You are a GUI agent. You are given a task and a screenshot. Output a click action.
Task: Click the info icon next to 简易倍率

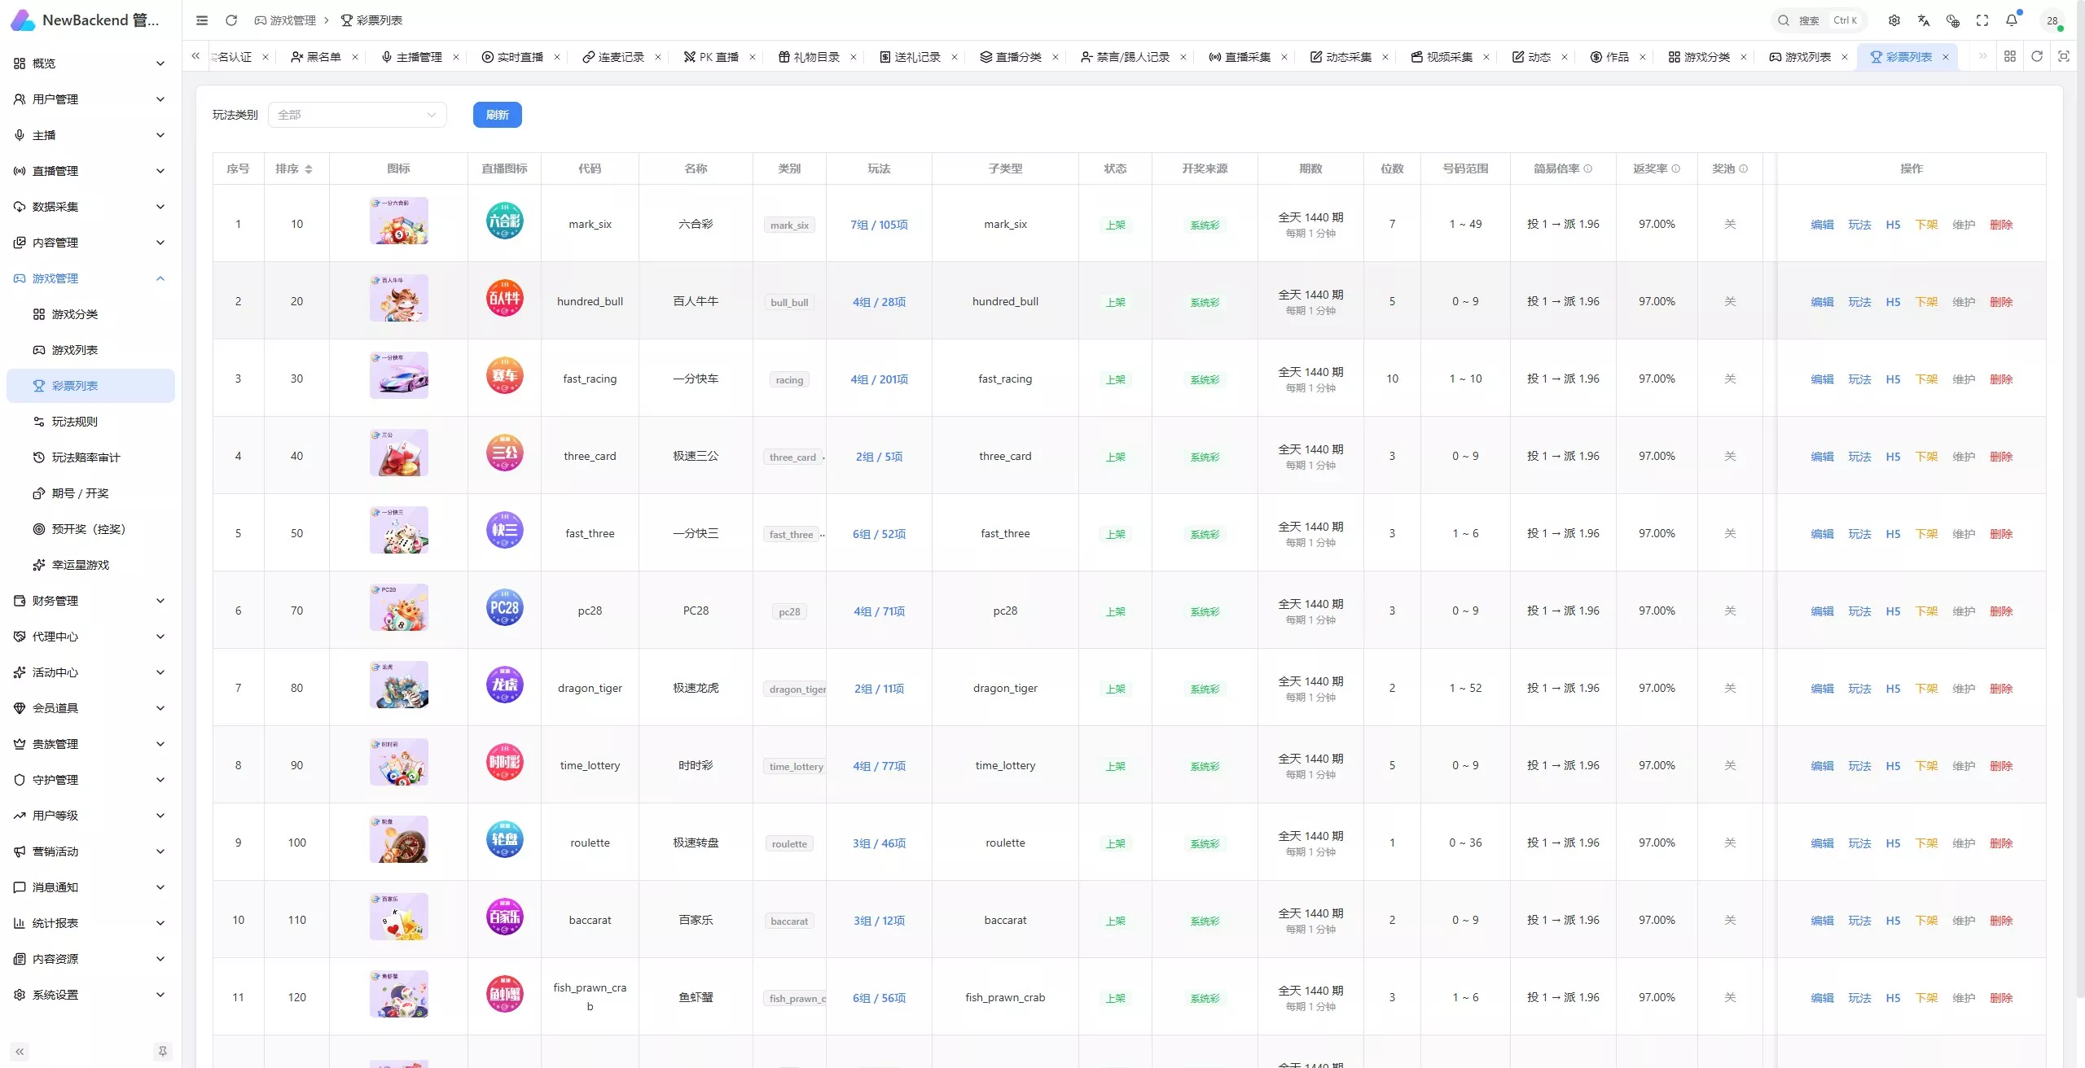(x=1588, y=169)
